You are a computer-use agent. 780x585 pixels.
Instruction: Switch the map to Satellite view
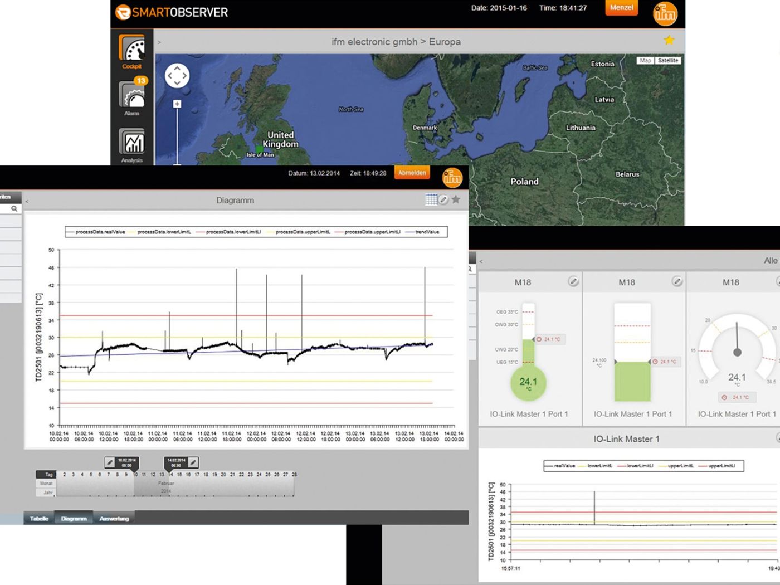(668, 60)
